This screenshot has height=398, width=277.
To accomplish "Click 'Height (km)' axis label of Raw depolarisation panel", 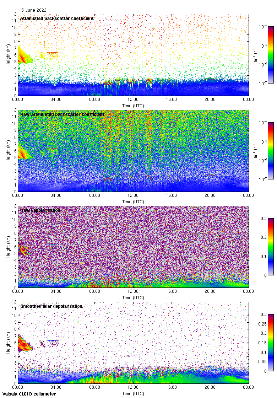I will (8, 247).
